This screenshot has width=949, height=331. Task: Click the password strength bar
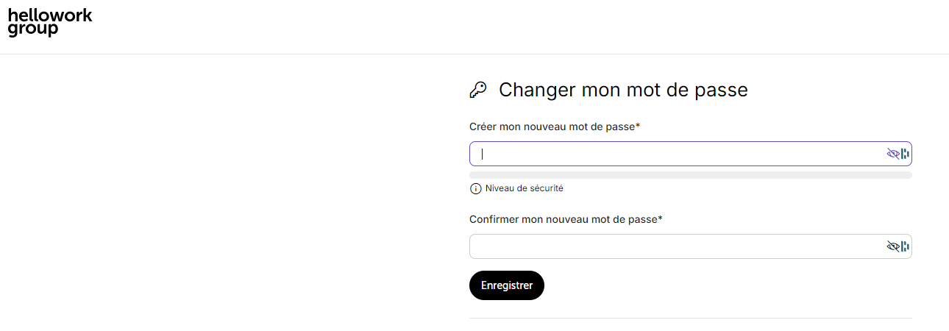tap(691, 175)
